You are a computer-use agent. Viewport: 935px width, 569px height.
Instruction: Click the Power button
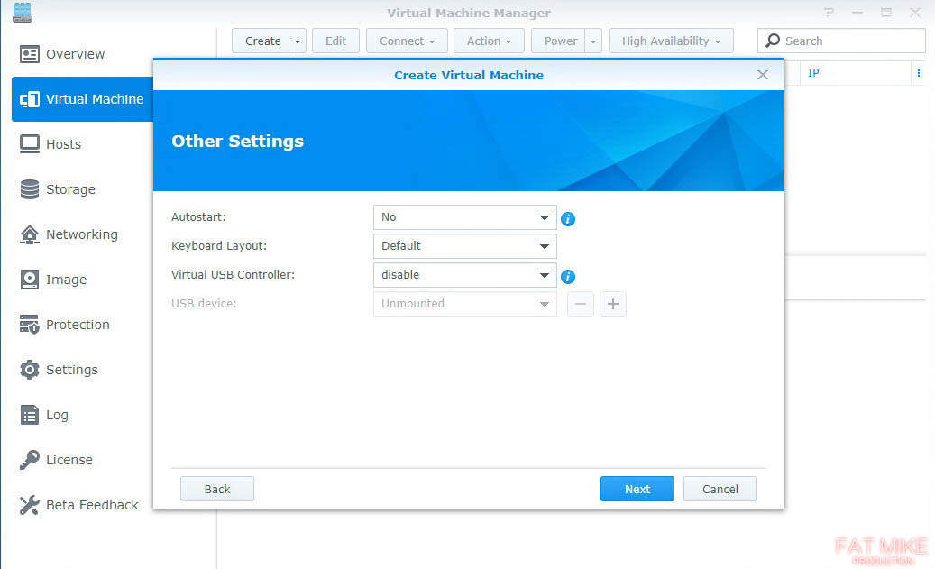[x=559, y=41]
